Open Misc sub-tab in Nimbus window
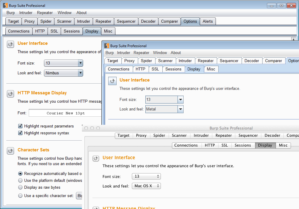The height and width of the screenshot is (209, 299). (x=108, y=31)
